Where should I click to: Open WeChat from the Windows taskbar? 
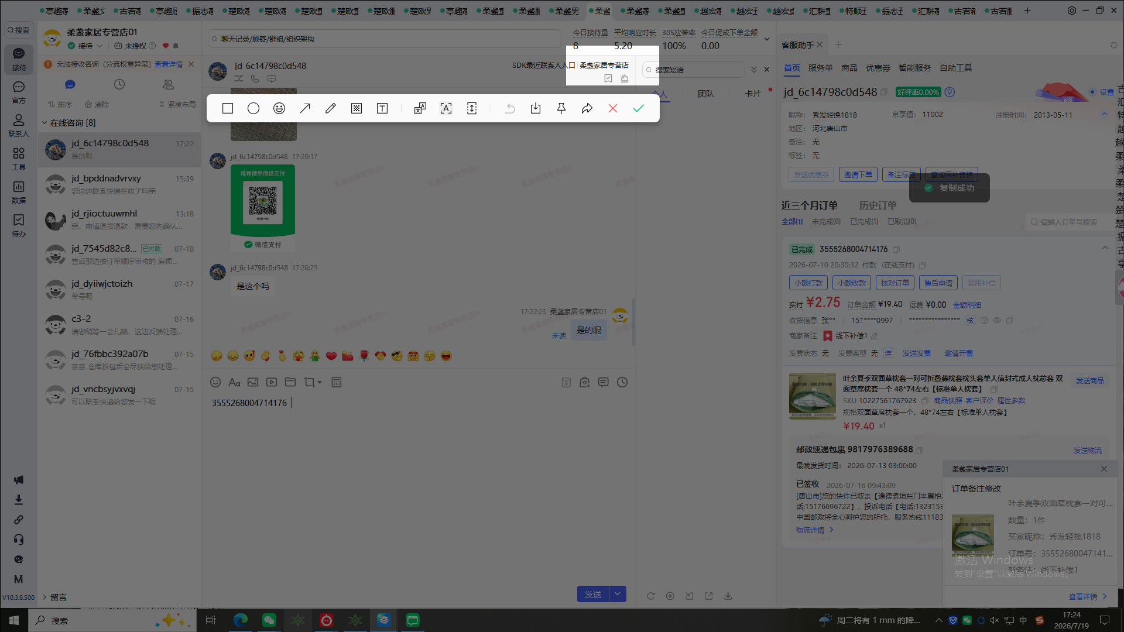269,620
